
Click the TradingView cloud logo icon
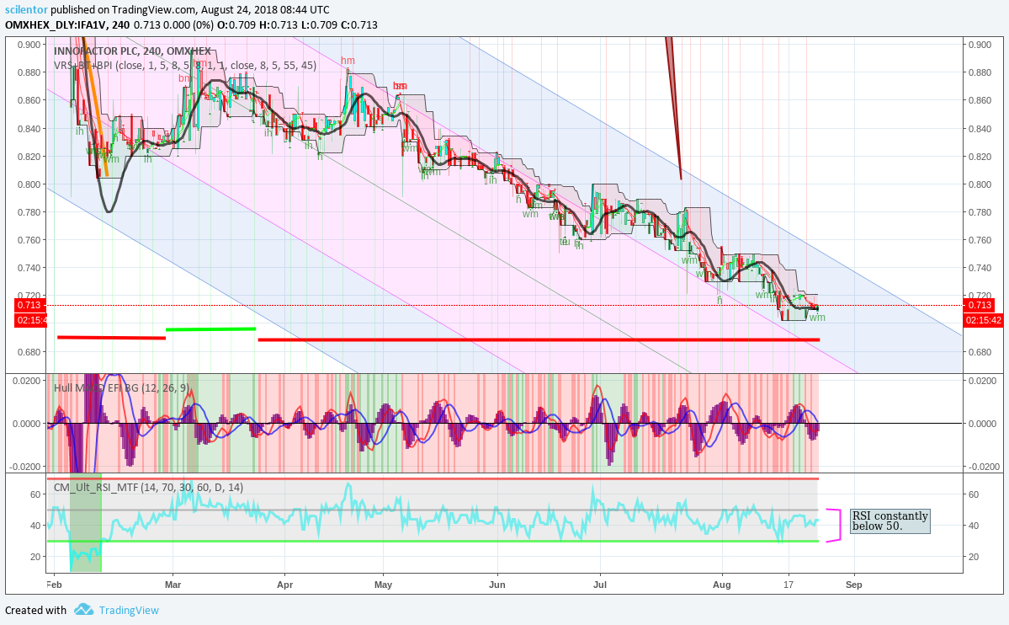[x=83, y=610]
